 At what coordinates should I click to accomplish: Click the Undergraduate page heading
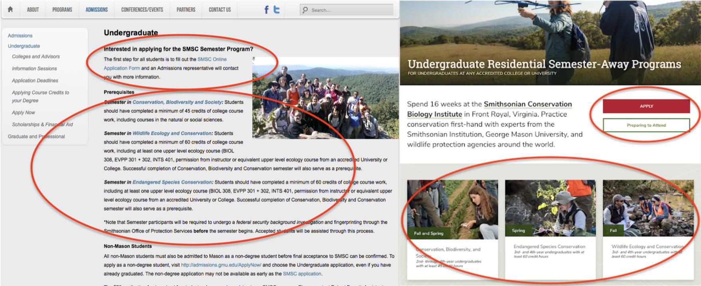pos(131,33)
